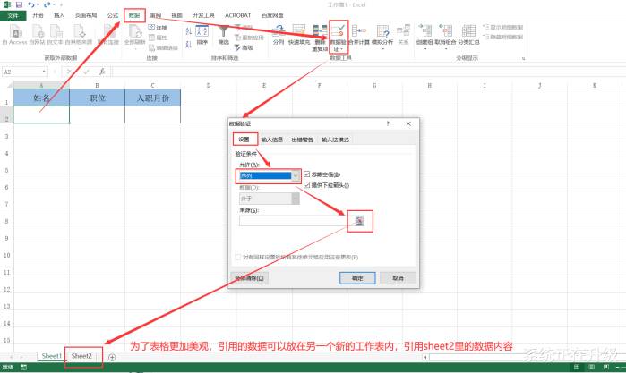626x373 pixels.
Task: Click 属性 (Properties) ribbon button
Action: (158, 38)
